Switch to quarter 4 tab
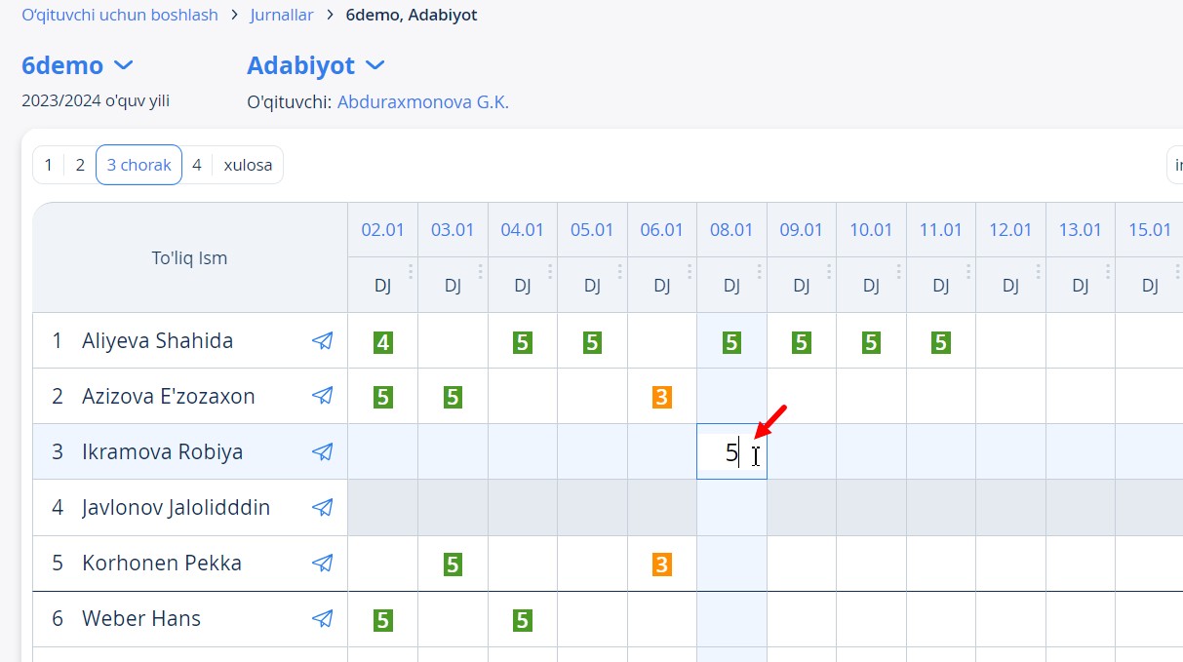Viewport: 1183px width, 662px height. [x=197, y=165]
